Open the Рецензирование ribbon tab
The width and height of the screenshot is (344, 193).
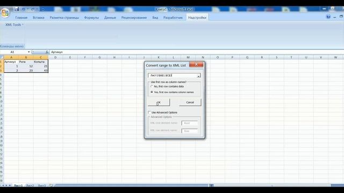[134, 18]
